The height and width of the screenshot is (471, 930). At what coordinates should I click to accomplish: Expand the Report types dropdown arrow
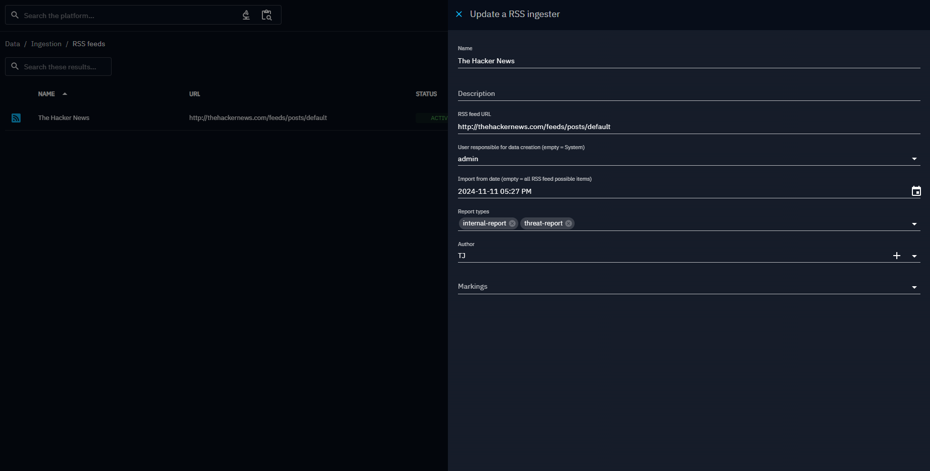pyautogui.click(x=914, y=224)
